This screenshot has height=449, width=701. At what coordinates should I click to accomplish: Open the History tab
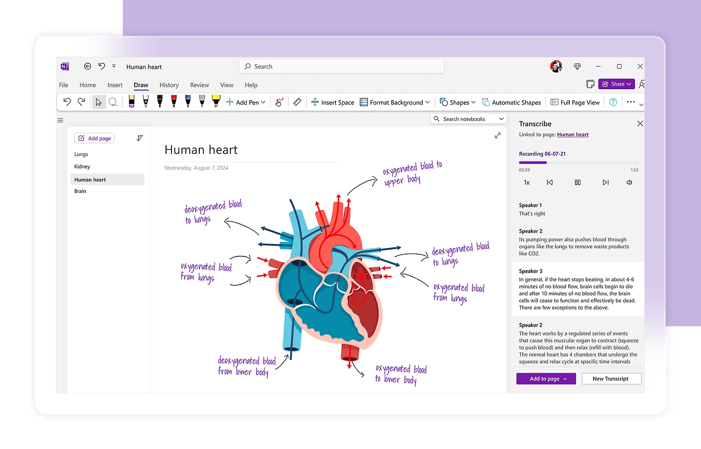tap(169, 85)
